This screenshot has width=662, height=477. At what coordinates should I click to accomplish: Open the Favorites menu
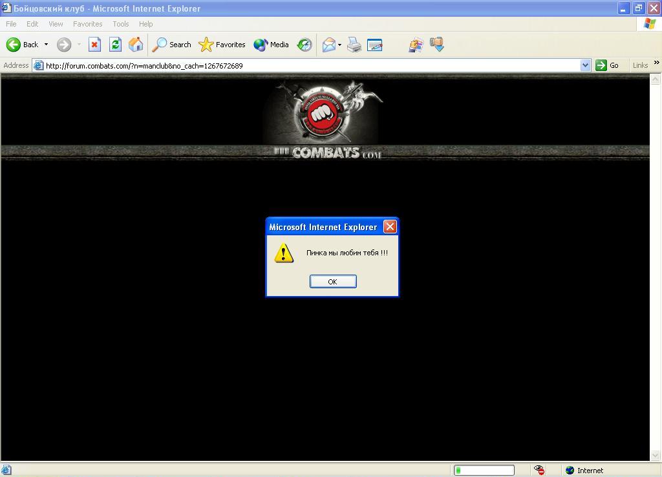87,24
